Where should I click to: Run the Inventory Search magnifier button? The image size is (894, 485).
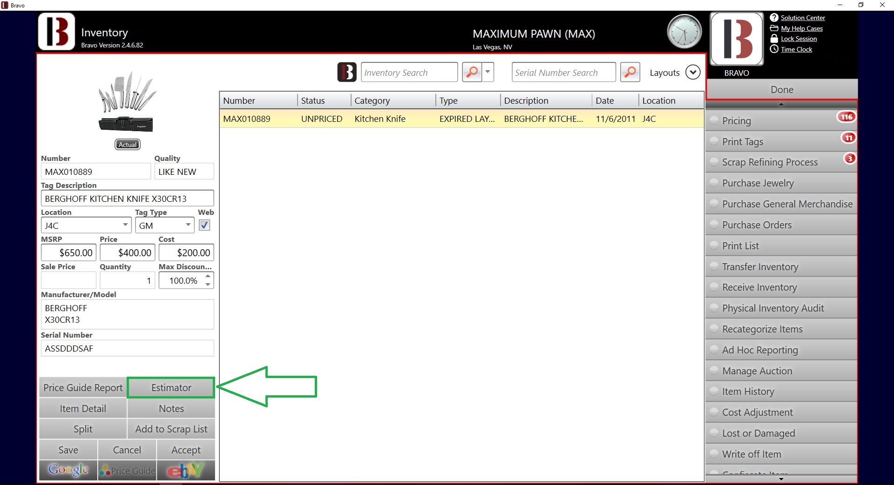(472, 72)
